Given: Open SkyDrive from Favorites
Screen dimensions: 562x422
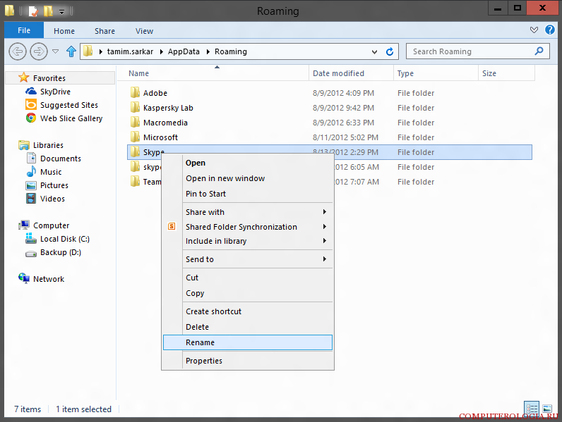Looking at the screenshot, I should point(55,92).
